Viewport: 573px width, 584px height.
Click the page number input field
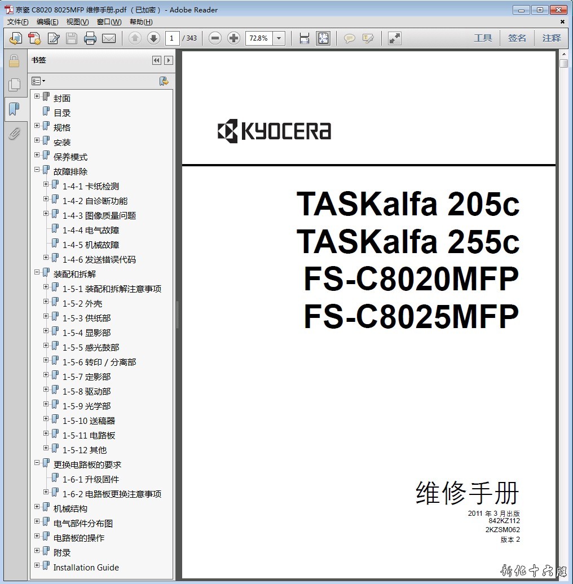coord(173,38)
